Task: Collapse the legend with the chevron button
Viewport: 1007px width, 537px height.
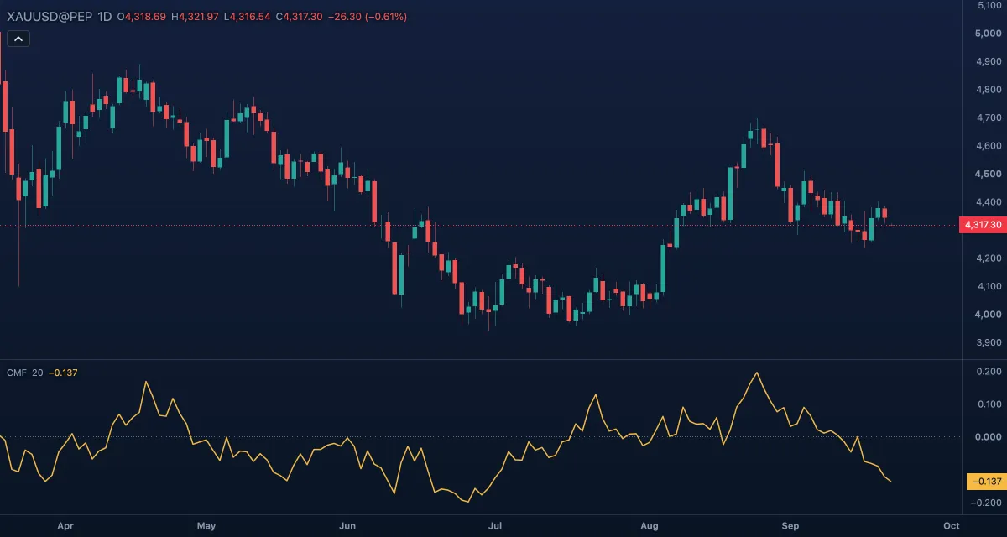Action: 18,38
